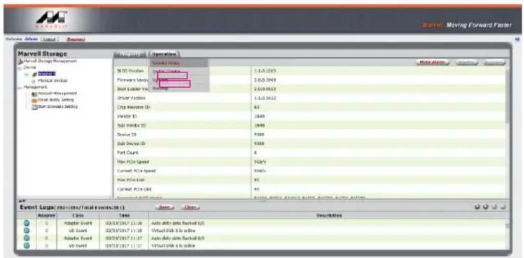Screen dimensions: 524x258
Task: Open Physical Devices in the device tree
Action: (53, 80)
